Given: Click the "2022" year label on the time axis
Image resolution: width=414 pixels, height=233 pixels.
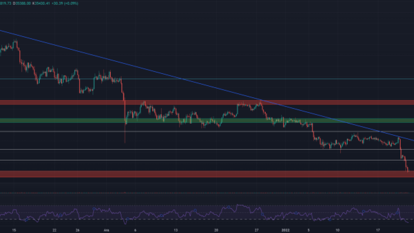Looking at the screenshot, I should click(285, 230).
